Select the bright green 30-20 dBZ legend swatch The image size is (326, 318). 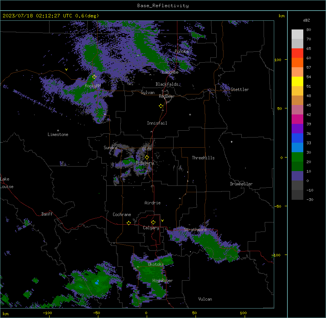[x=297, y=157]
